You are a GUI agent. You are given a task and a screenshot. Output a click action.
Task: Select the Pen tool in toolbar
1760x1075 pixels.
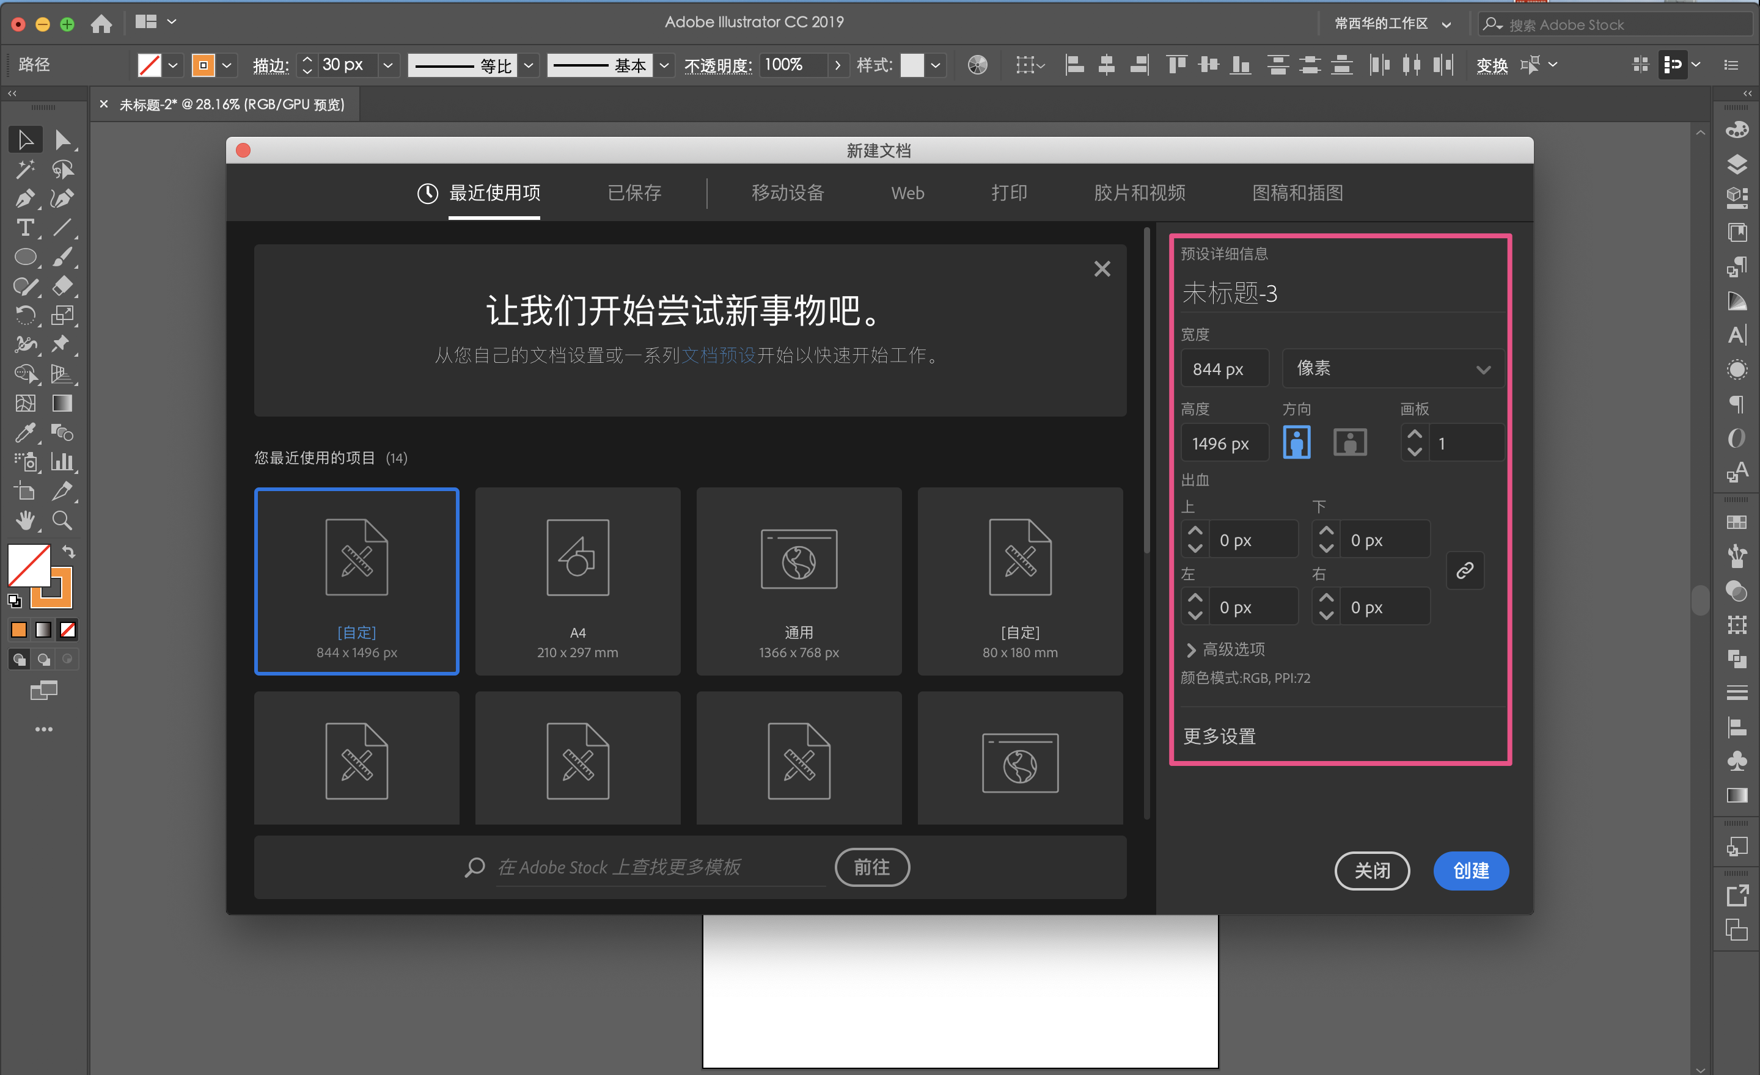tap(25, 199)
